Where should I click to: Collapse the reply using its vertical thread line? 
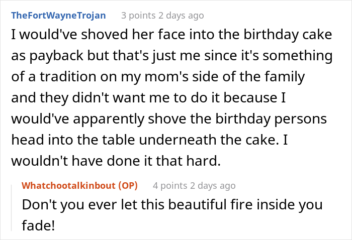point(14,206)
